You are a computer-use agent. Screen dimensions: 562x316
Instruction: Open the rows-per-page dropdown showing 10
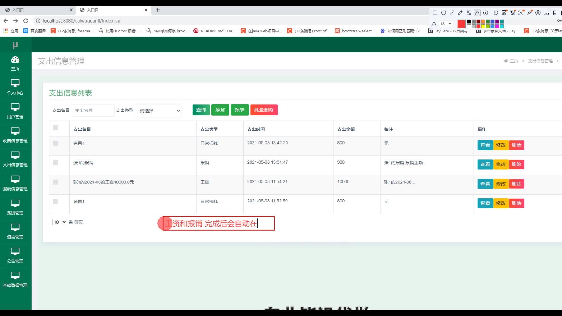(x=59, y=222)
